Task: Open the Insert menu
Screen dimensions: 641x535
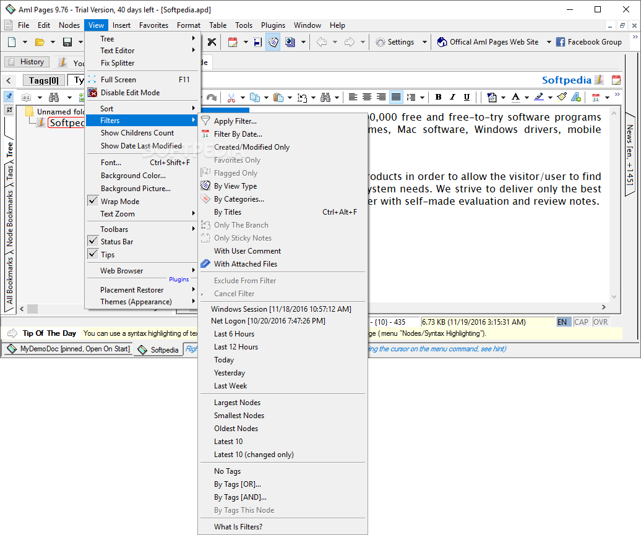Action: [121, 25]
